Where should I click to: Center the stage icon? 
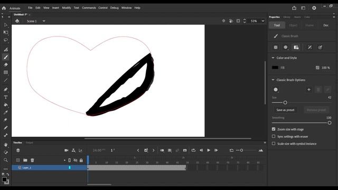tap(223, 21)
